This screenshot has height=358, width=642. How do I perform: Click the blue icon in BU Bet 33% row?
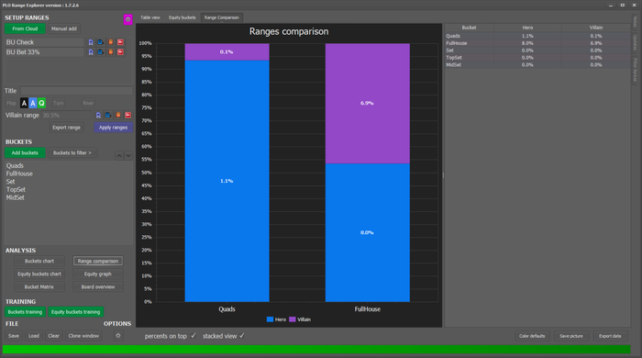point(100,52)
